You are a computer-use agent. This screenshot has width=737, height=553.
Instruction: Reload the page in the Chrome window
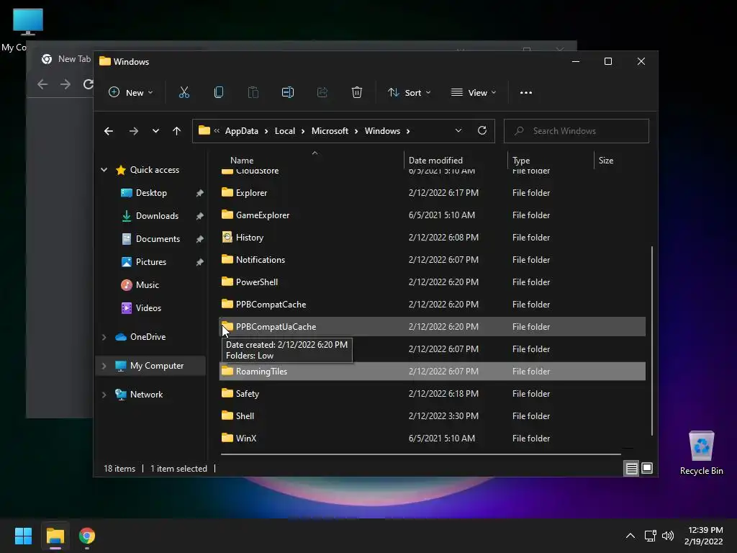(x=88, y=84)
